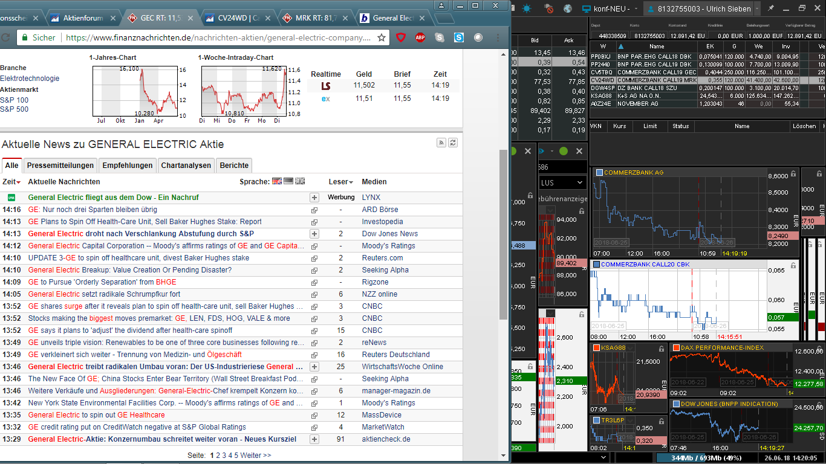Image resolution: width=826 pixels, height=464 pixels.
Task: Click the refresh news icon beside the RSS icon
Action: 452,143
